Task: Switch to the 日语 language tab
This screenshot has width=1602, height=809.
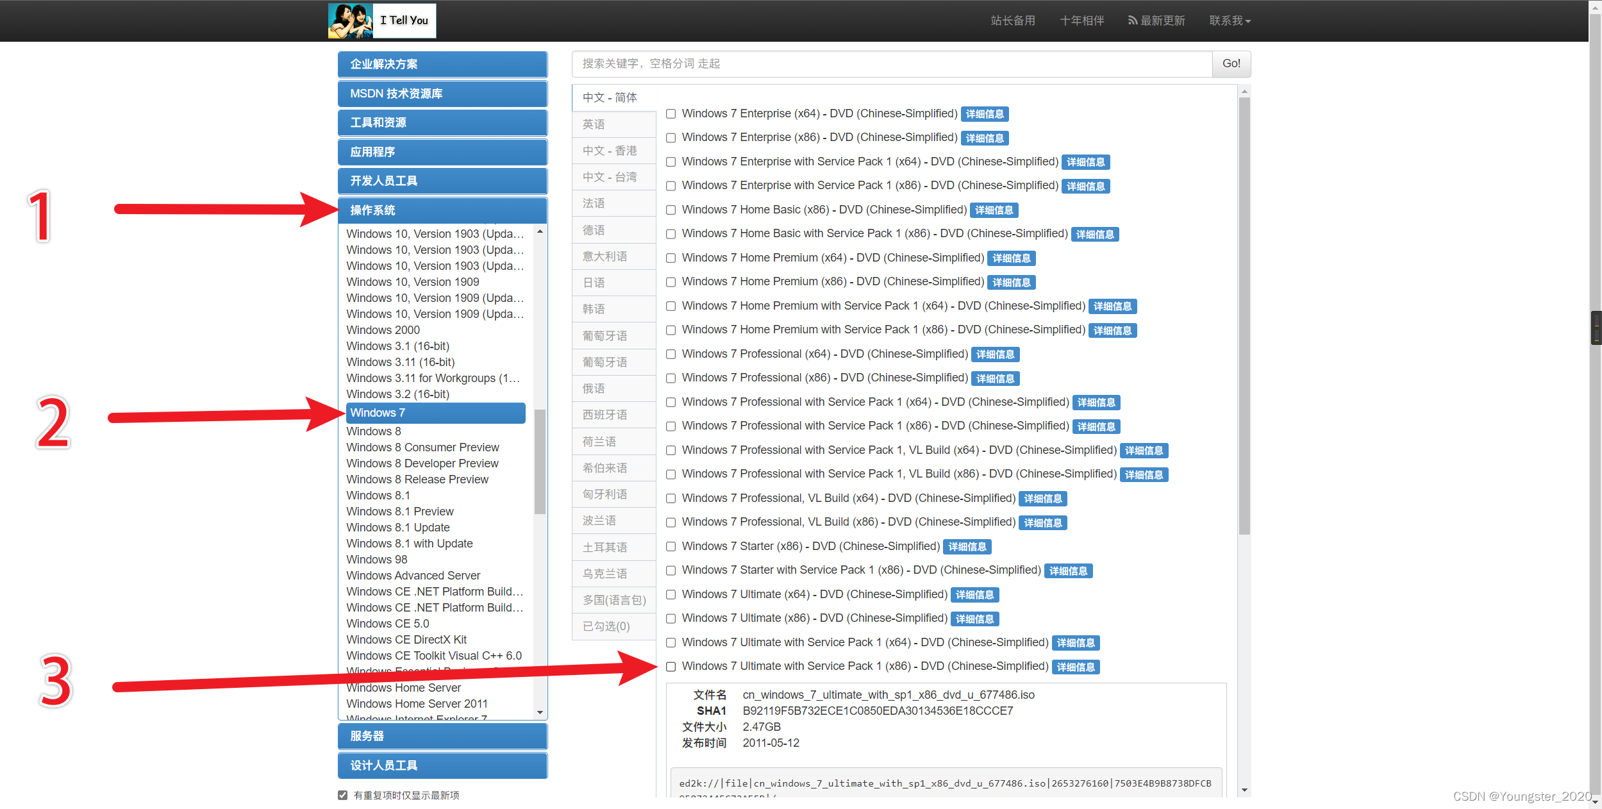Action: tap(614, 283)
